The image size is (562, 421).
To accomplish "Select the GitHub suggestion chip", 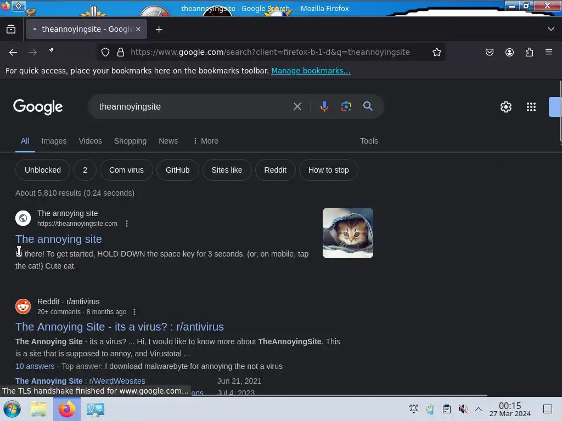I will (177, 170).
